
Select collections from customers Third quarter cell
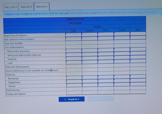[x=106, y=38]
